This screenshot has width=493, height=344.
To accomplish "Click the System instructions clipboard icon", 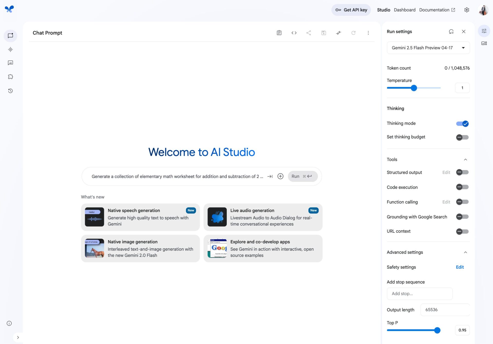I will 279,33.
